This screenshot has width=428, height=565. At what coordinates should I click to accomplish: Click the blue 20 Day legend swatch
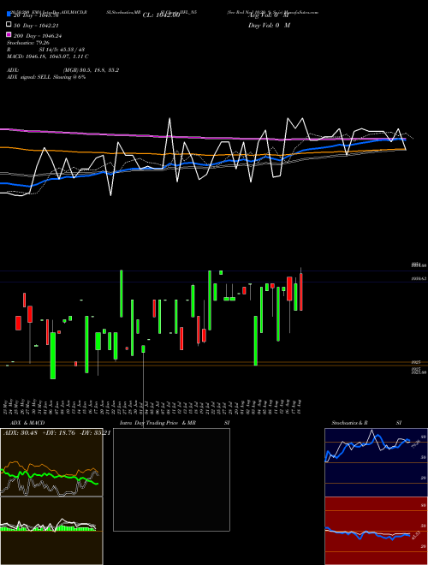tap(9, 15)
